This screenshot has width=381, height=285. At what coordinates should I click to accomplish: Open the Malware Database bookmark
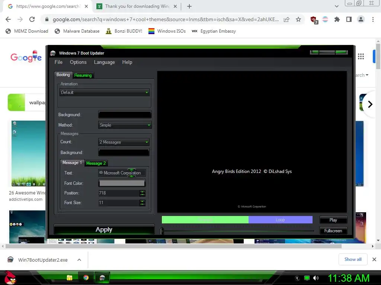77,31
